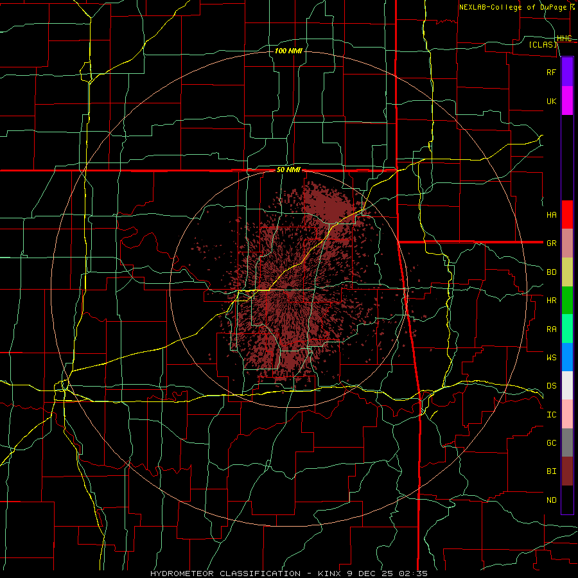The image size is (578, 578).
Task: Click the GR legend label
Action: 551,243
